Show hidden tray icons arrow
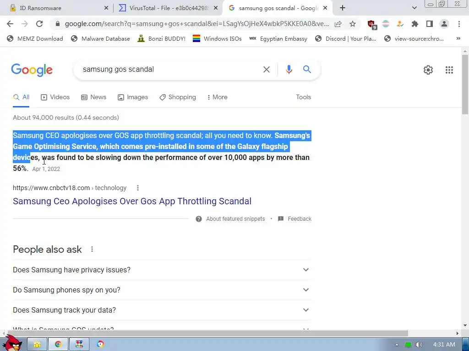This screenshot has height=351, width=469. 397,345
